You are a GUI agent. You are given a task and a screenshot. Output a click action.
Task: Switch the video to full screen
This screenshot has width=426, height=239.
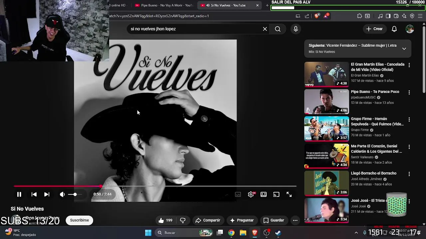click(x=289, y=195)
